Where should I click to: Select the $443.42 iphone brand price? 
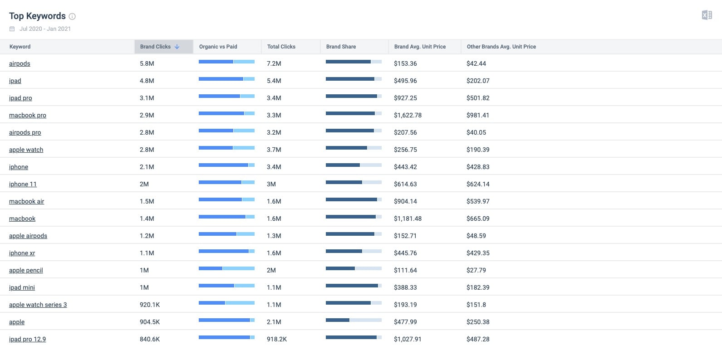point(405,167)
